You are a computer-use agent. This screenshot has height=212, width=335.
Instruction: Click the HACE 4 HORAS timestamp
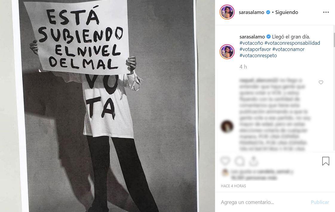point(233,186)
